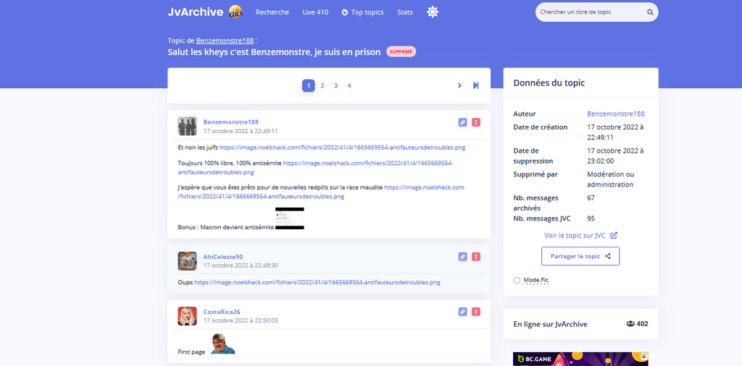Go to page 3 of topic
This screenshot has height=366, width=742.
[x=335, y=85]
